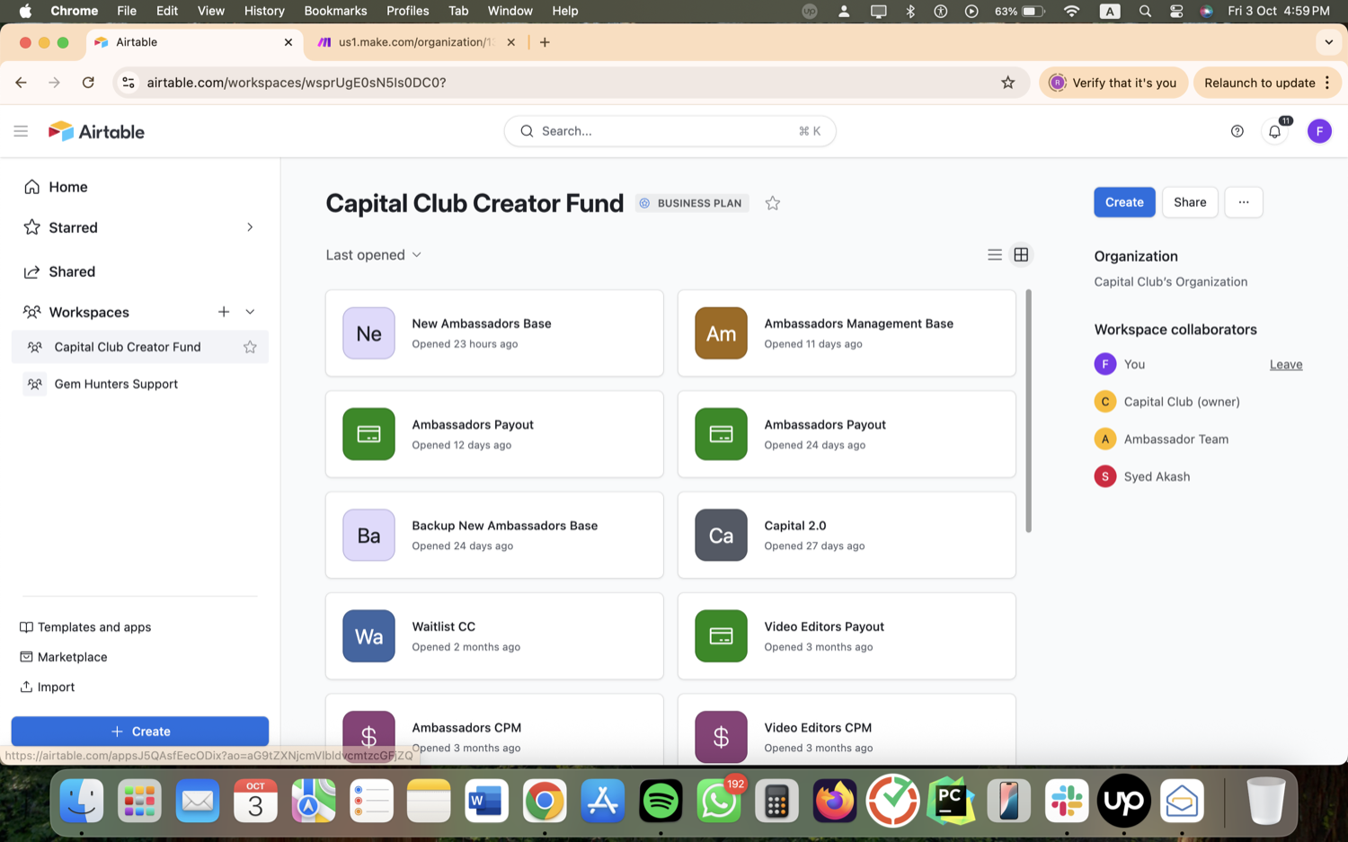Open Templates and apps
Screen dimensions: 1348x842
(85, 627)
